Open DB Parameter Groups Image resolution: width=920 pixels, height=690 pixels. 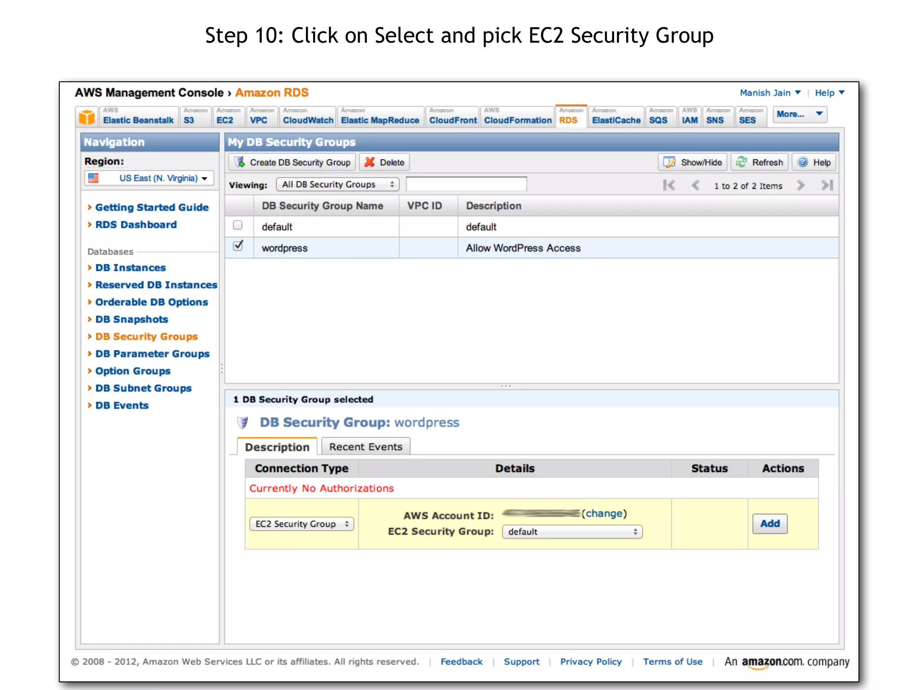tap(152, 354)
